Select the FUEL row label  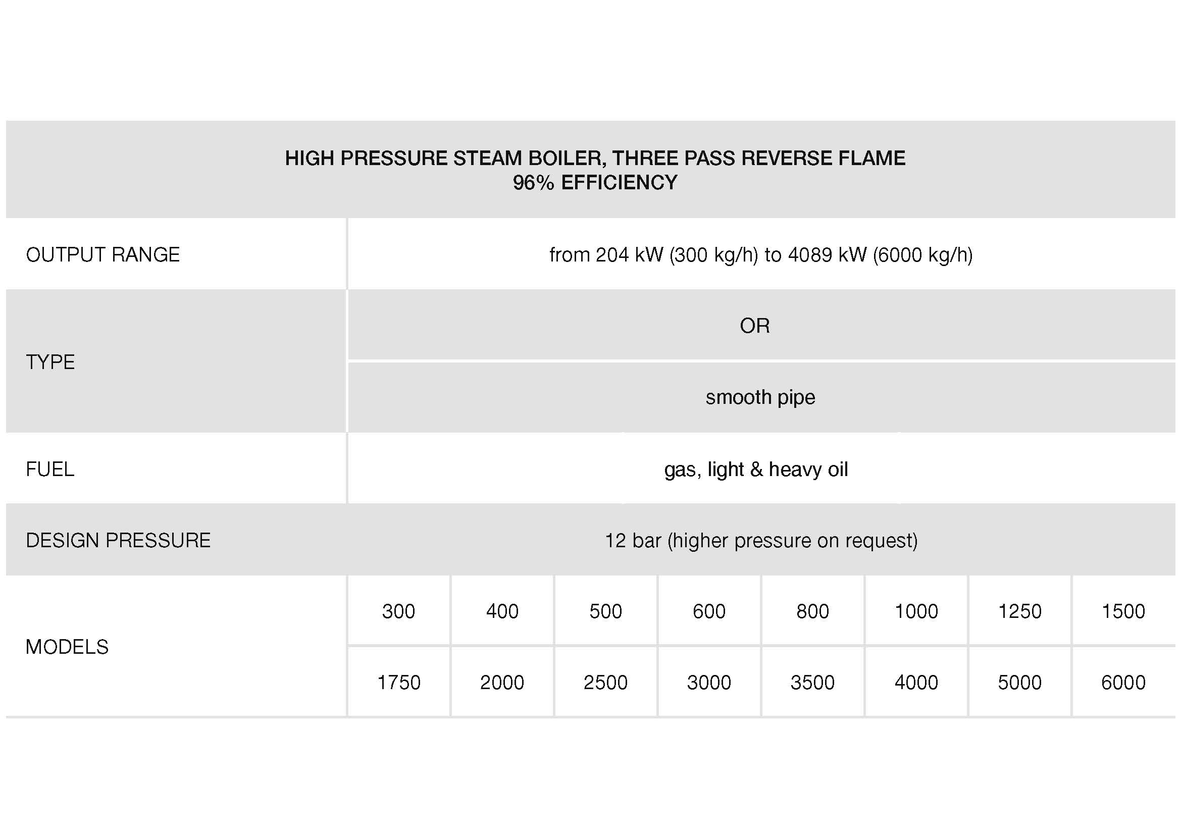click(x=50, y=469)
